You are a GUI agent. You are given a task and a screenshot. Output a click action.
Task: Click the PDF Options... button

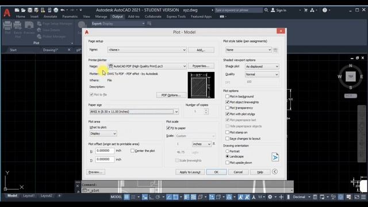coord(171,95)
